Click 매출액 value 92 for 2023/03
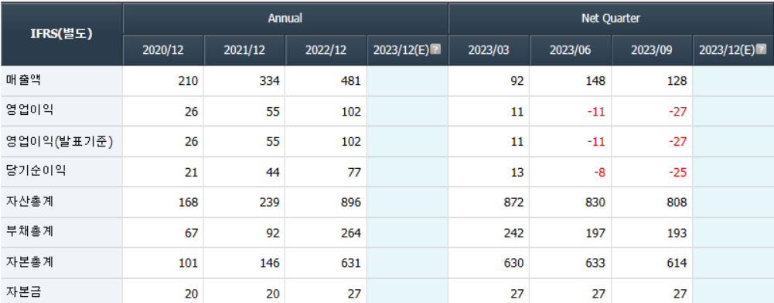The height and width of the screenshot is (303, 774). pos(517,81)
